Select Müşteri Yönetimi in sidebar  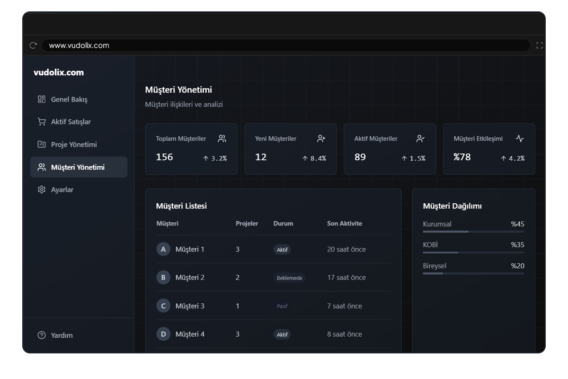coord(79,167)
